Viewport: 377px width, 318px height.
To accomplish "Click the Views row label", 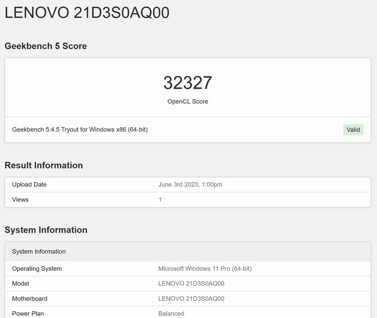I will point(20,200).
